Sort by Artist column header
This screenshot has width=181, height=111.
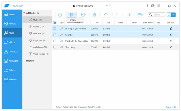click(120, 22)
